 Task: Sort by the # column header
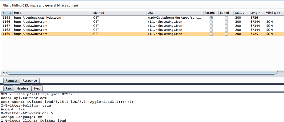point(7,13)
